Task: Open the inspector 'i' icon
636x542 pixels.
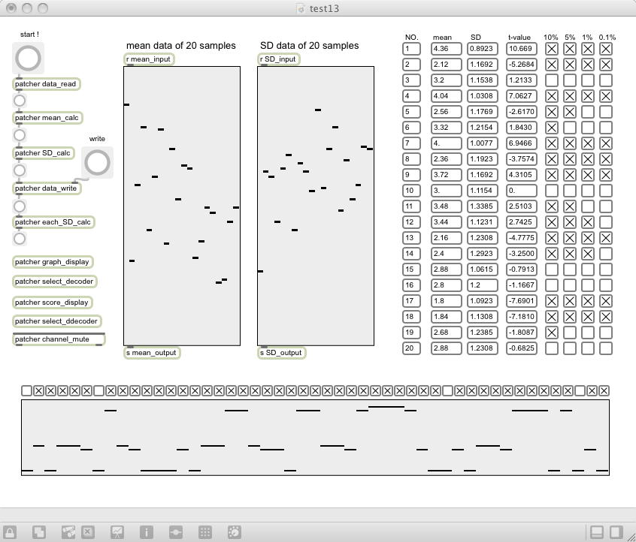Action: pyautogui.click(x=147, y=532)
